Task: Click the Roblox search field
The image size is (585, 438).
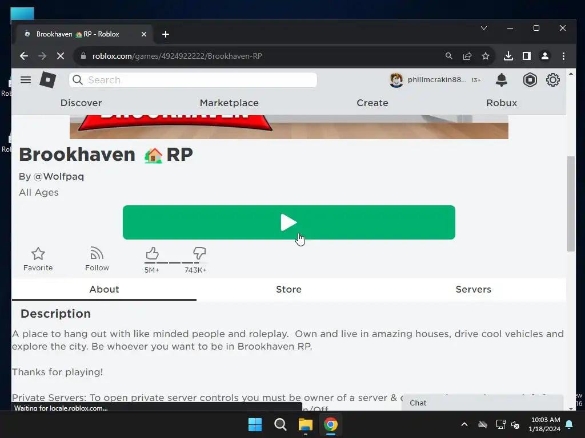Action: (x=193, y=80)
